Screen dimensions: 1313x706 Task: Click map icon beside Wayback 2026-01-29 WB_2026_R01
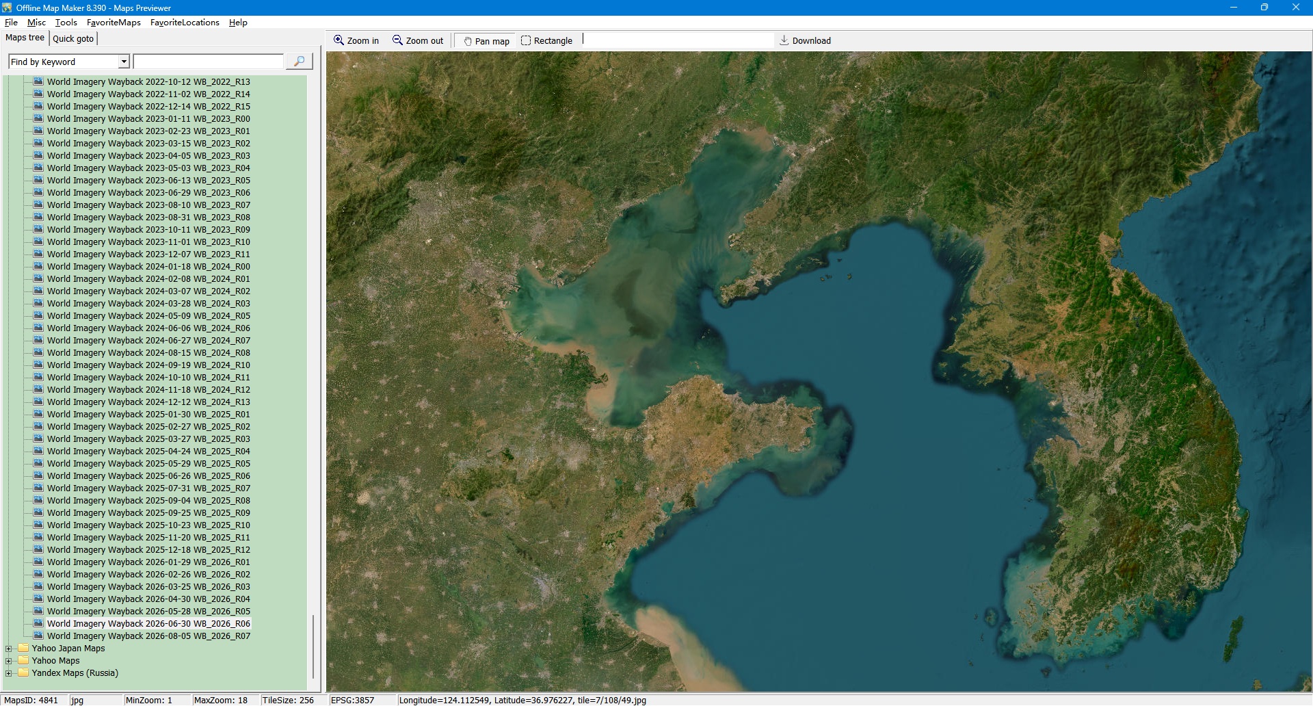pyautogui.click(x=38, y=562)
